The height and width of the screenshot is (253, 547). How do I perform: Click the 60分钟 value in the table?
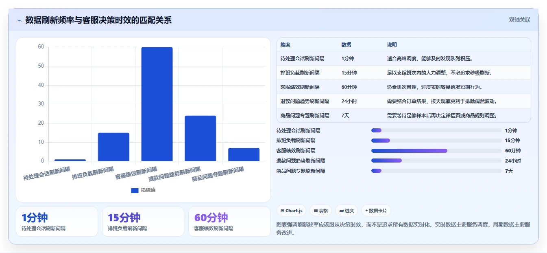coord(349,87)
